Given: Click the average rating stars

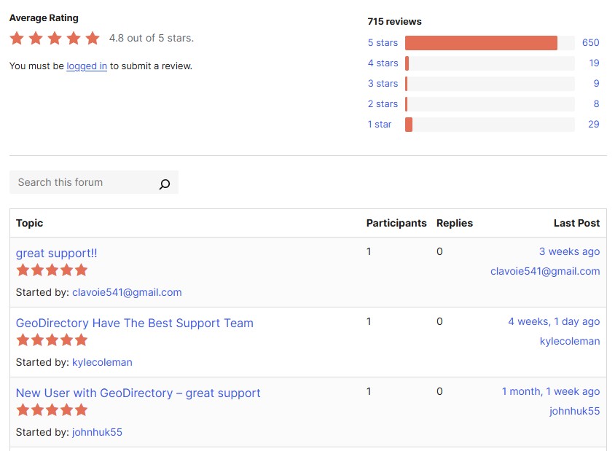Looking at the screenshot, I should point(55,39).
